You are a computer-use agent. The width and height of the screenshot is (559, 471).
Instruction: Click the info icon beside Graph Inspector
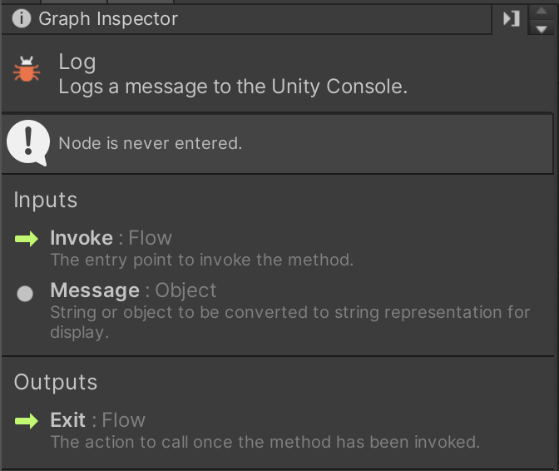pyautogui.click(x=22, y=18)
